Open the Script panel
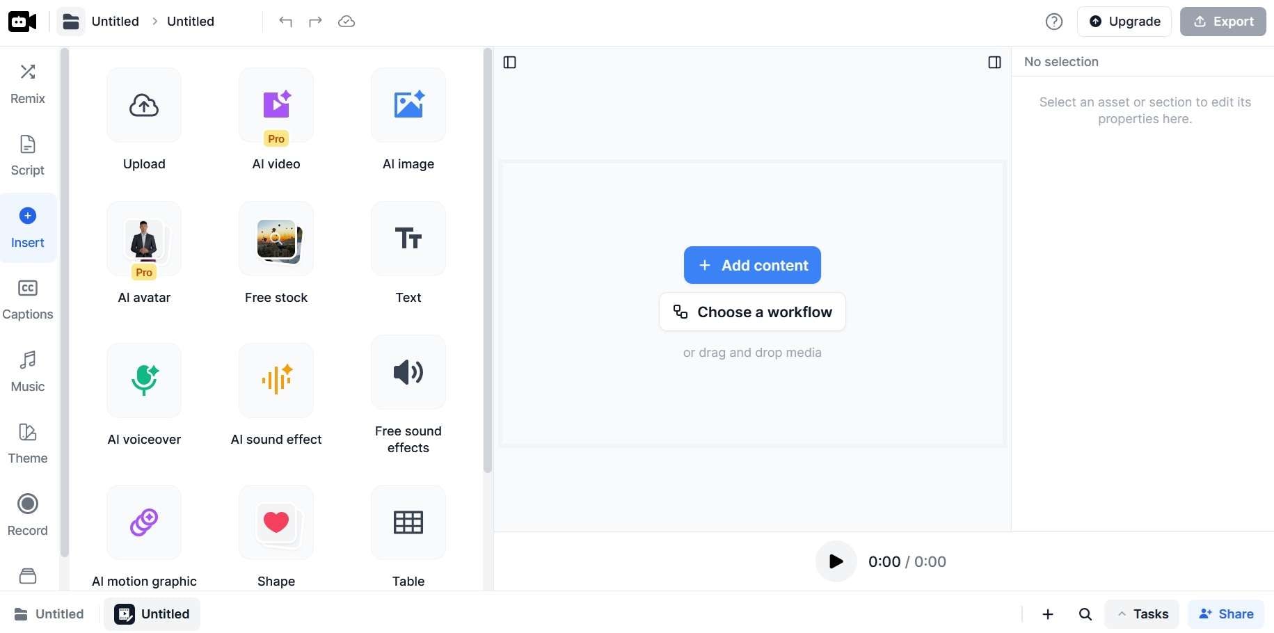The height and width of the screenshot is (633, 1274). [28, 156]
